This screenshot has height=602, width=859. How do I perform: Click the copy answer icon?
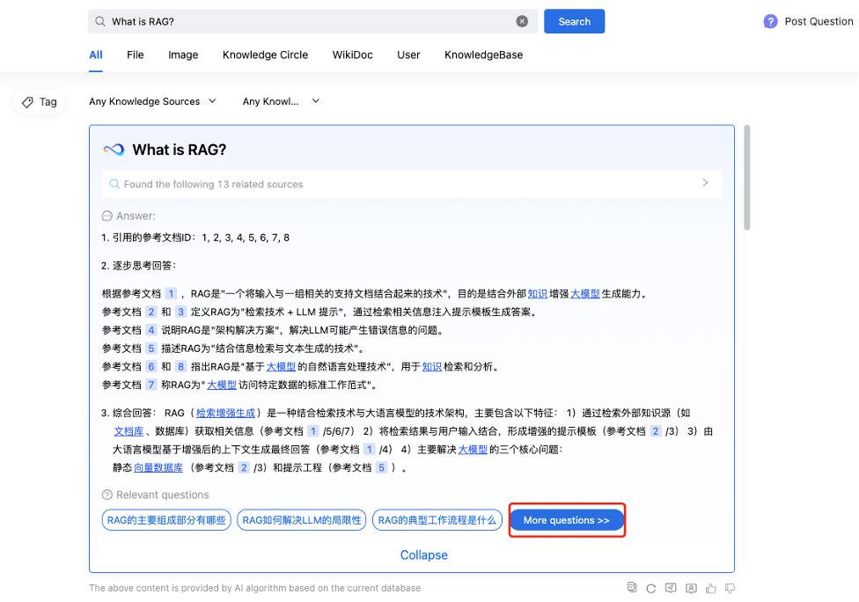[631, 588]
